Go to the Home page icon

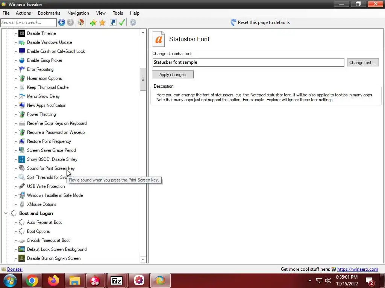click(81, 22)
